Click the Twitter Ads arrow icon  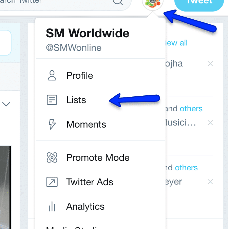pyautogui.click(x=52, y=182)
